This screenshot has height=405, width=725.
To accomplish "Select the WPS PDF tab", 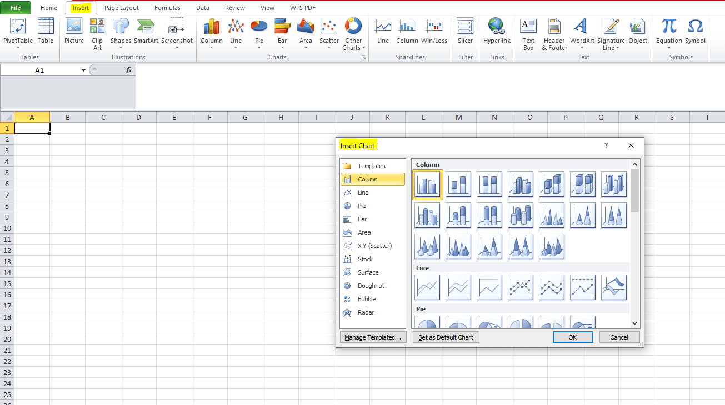I will coord(303,8).
